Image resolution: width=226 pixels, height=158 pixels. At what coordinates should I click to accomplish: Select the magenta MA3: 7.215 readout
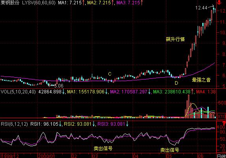tap(128, 3)
